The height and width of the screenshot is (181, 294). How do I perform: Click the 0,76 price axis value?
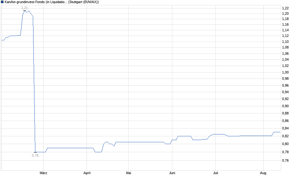285,160
